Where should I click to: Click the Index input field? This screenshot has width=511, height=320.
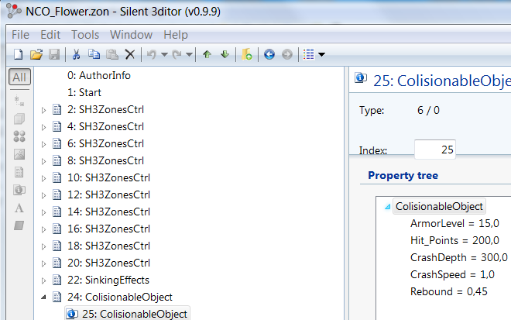pos(435,150)
